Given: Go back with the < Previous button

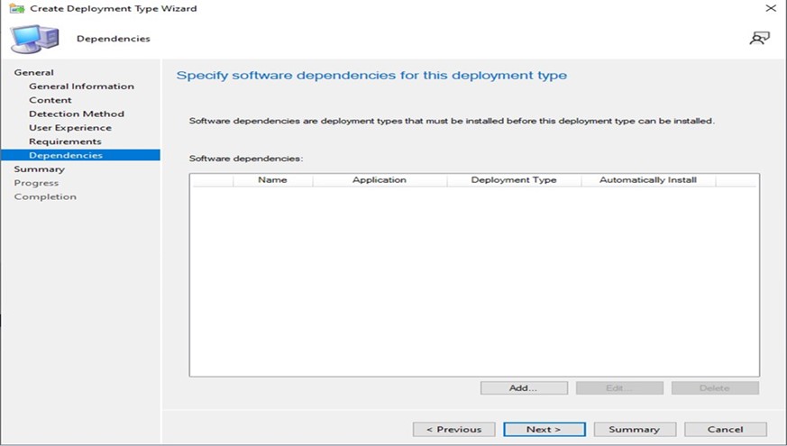Looking at the screenshot, I should point(453,429).
